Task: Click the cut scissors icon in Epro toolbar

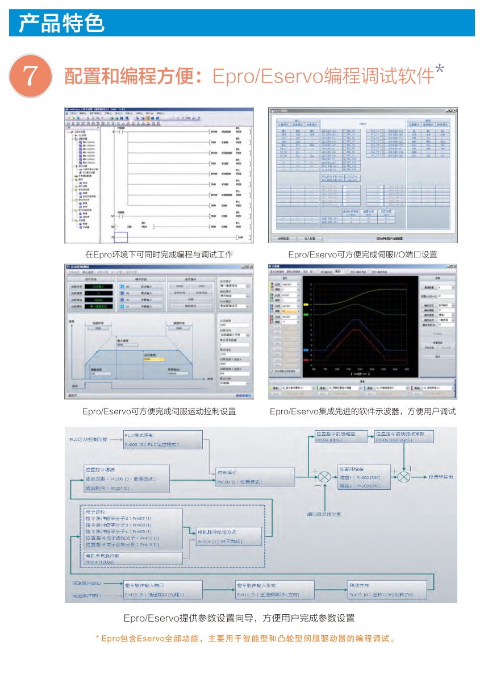Action: (88, 118)
